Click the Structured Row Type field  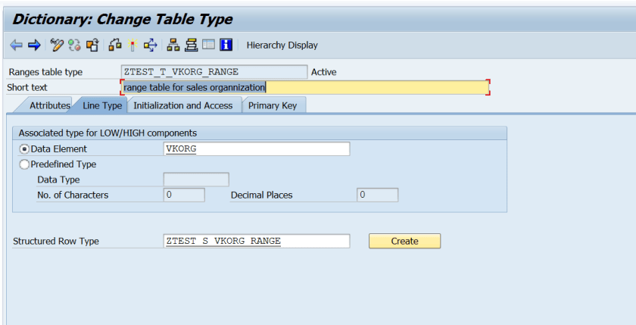257,241
